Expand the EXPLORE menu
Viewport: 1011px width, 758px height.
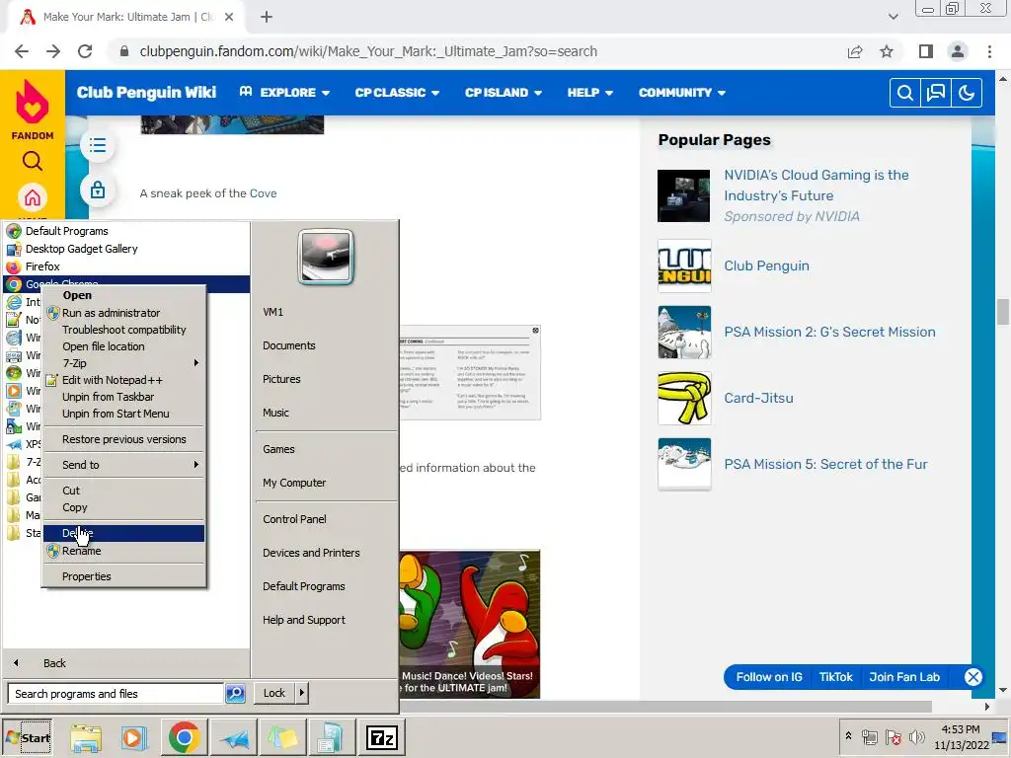(x=285, y=92)
